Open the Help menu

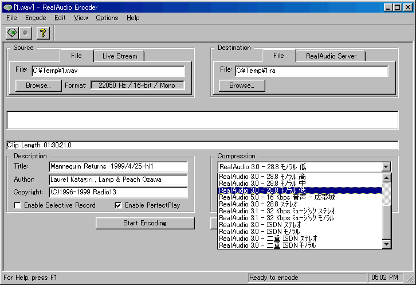tap(133, 18)
